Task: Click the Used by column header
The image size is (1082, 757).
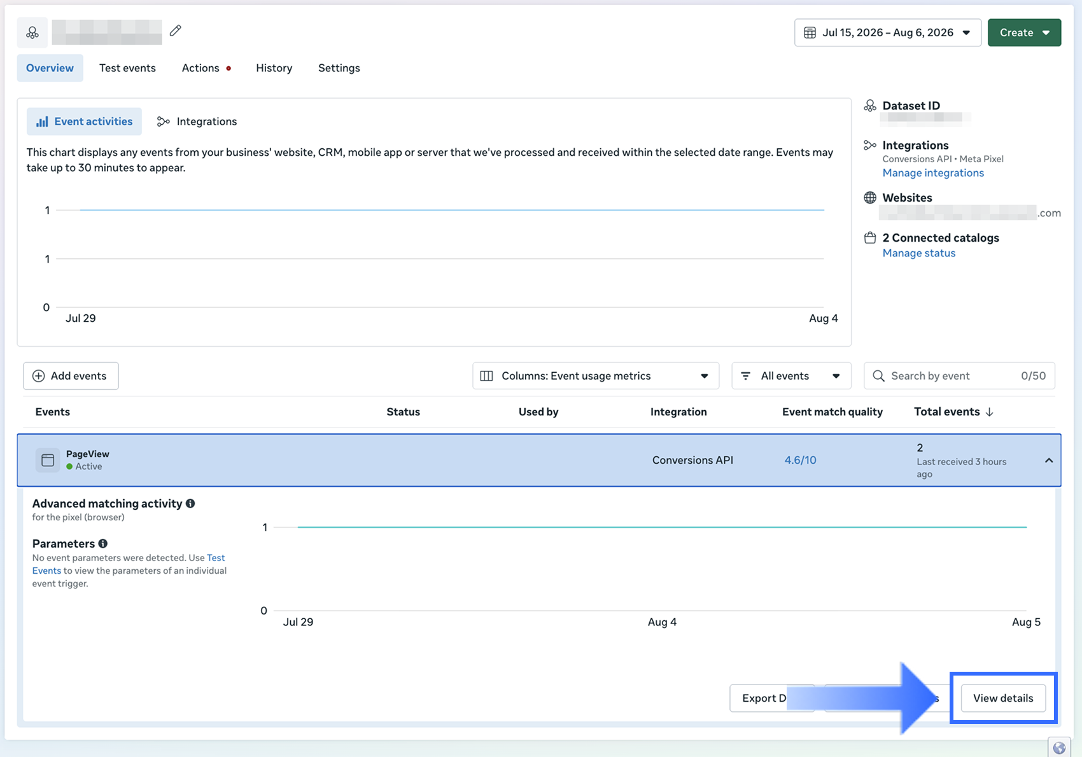Action: tap(538, 412)
